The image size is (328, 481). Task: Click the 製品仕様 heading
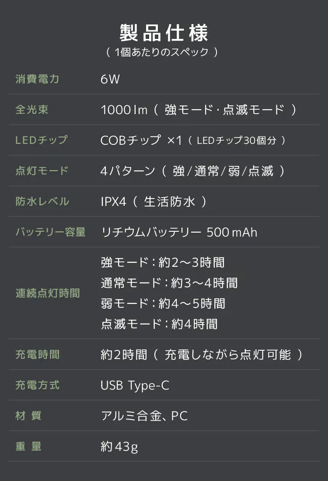tap(164, 33)
